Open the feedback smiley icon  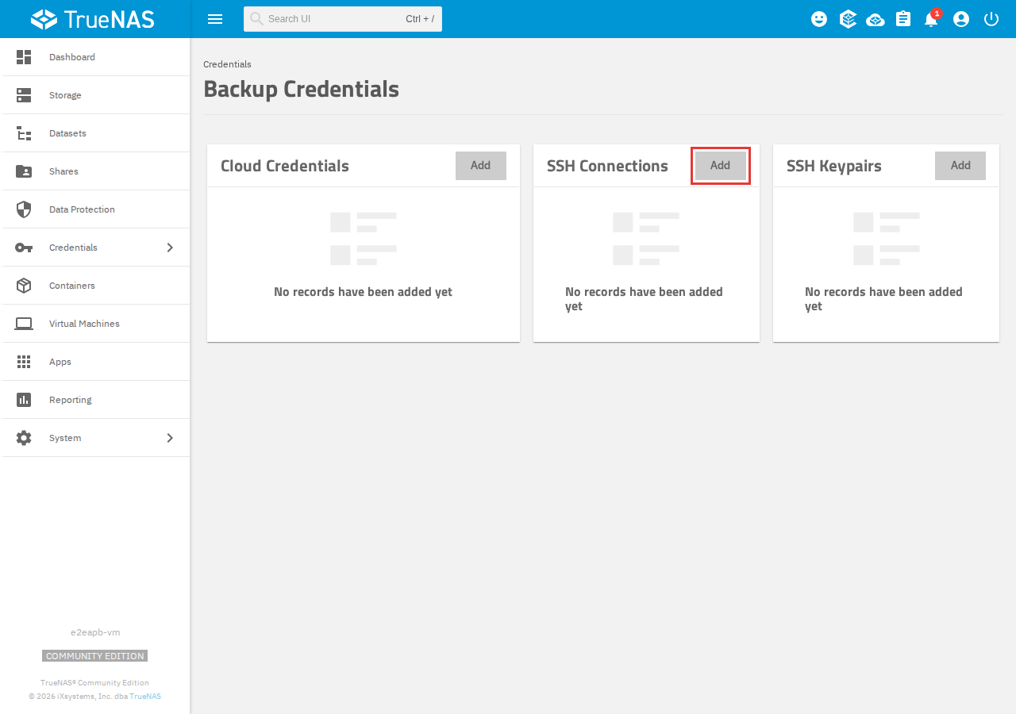pyautogui.click(x=819, y=19)
